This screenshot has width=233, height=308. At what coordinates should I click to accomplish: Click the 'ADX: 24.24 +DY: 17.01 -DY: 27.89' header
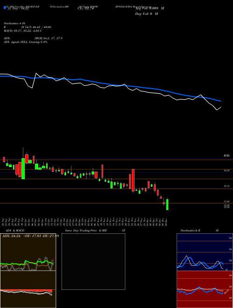click(30, 236)
